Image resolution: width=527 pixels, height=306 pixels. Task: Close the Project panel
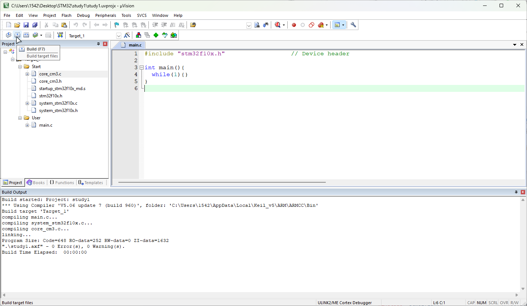(105, 44)
